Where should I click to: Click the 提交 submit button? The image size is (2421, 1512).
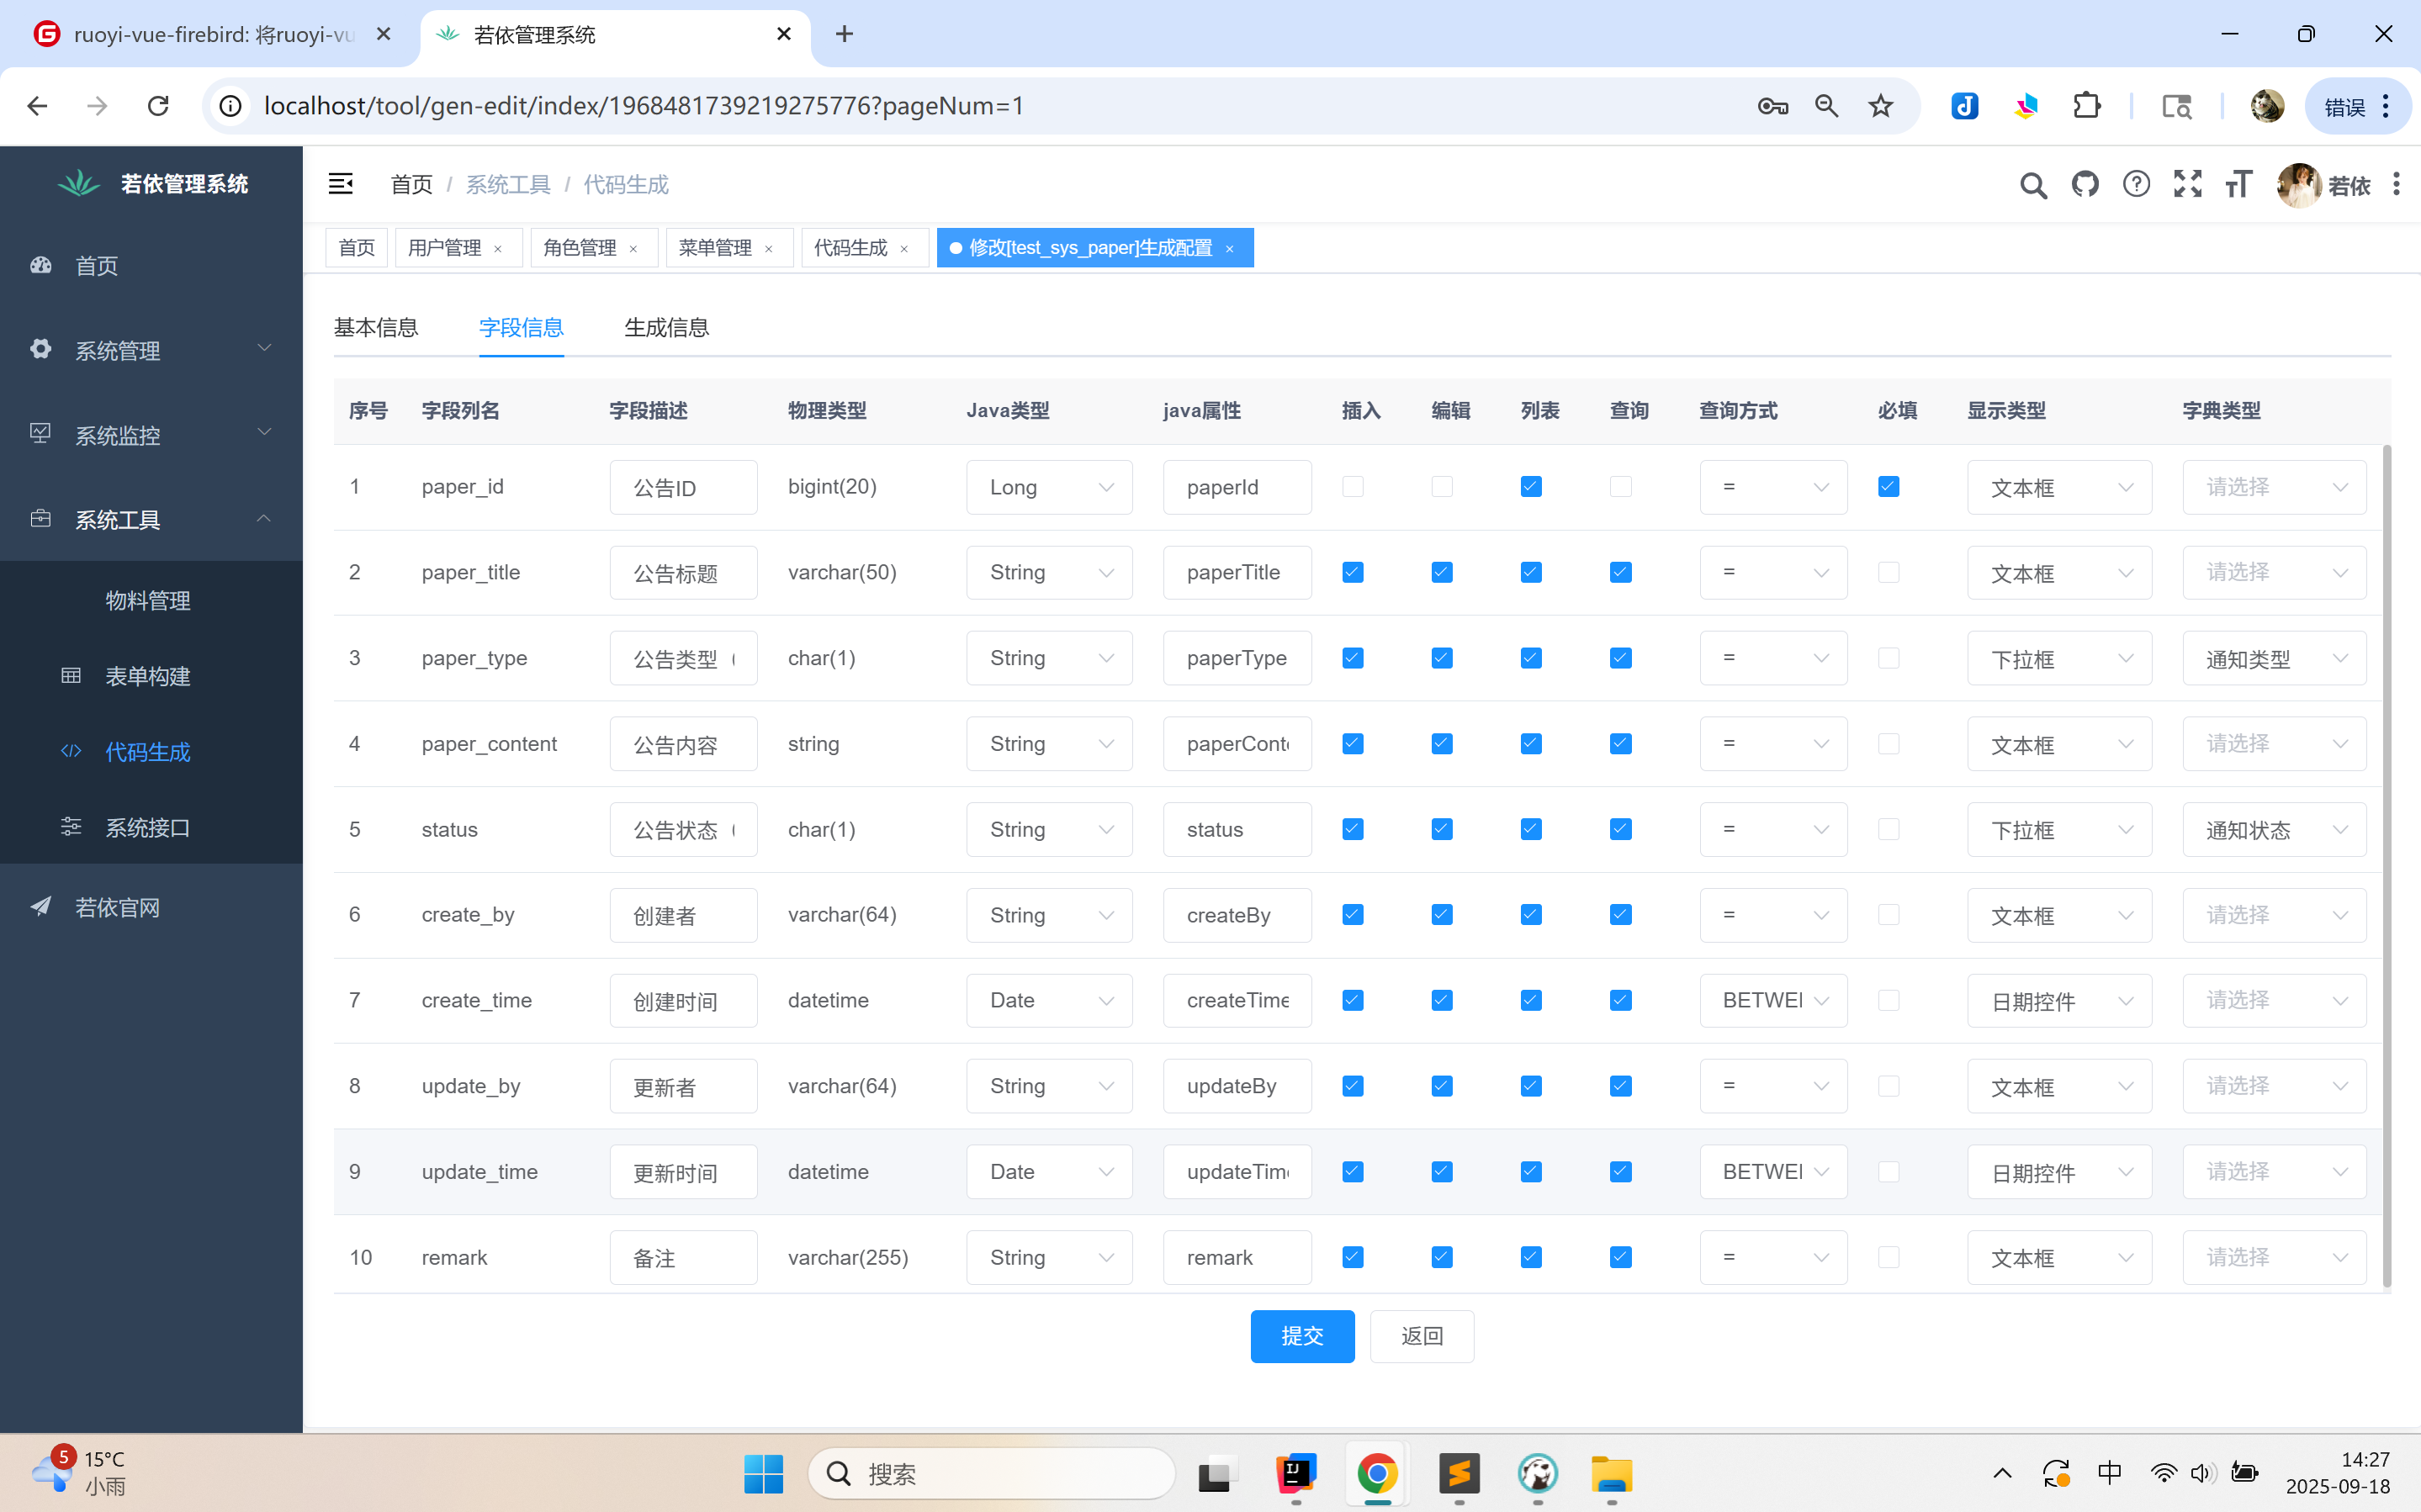[1301, 1336]
